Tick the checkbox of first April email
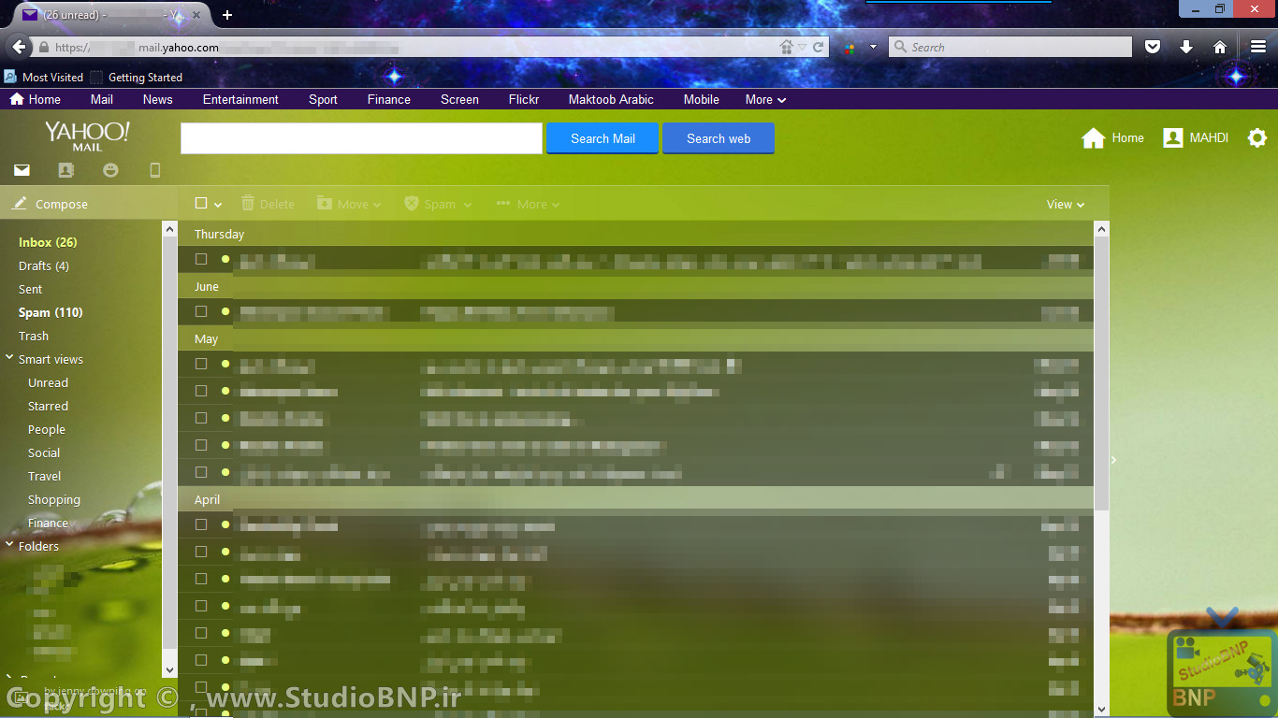The height and width of the screenshot is (718, 1278). tap(201, 524)
